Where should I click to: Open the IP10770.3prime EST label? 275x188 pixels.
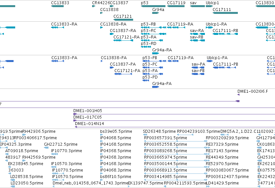(67, 151)
